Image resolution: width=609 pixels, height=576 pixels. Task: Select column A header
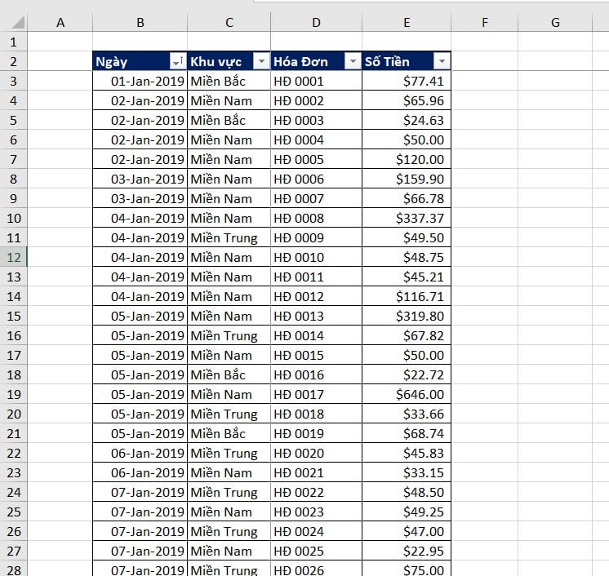[60, 23]
